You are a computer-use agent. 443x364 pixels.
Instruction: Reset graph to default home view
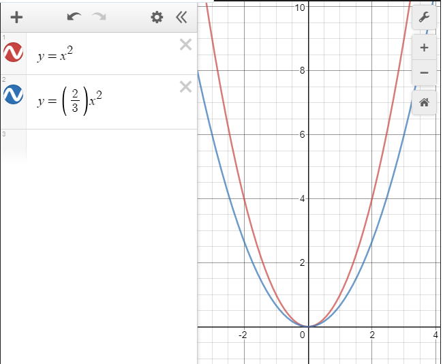424,102
